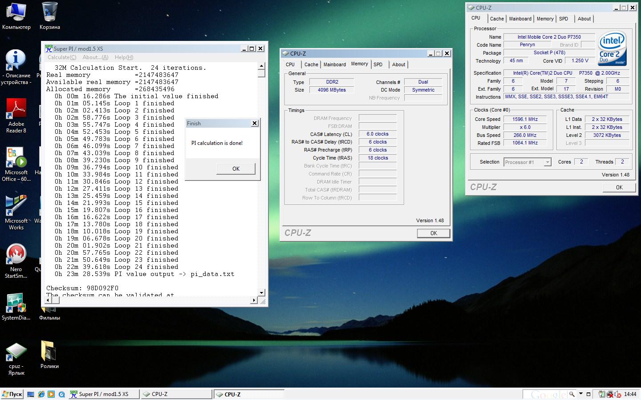Select SPD tab in top-right CPU-Z window
Viewport: 641px width, 400px height.
tap(564, 19)
